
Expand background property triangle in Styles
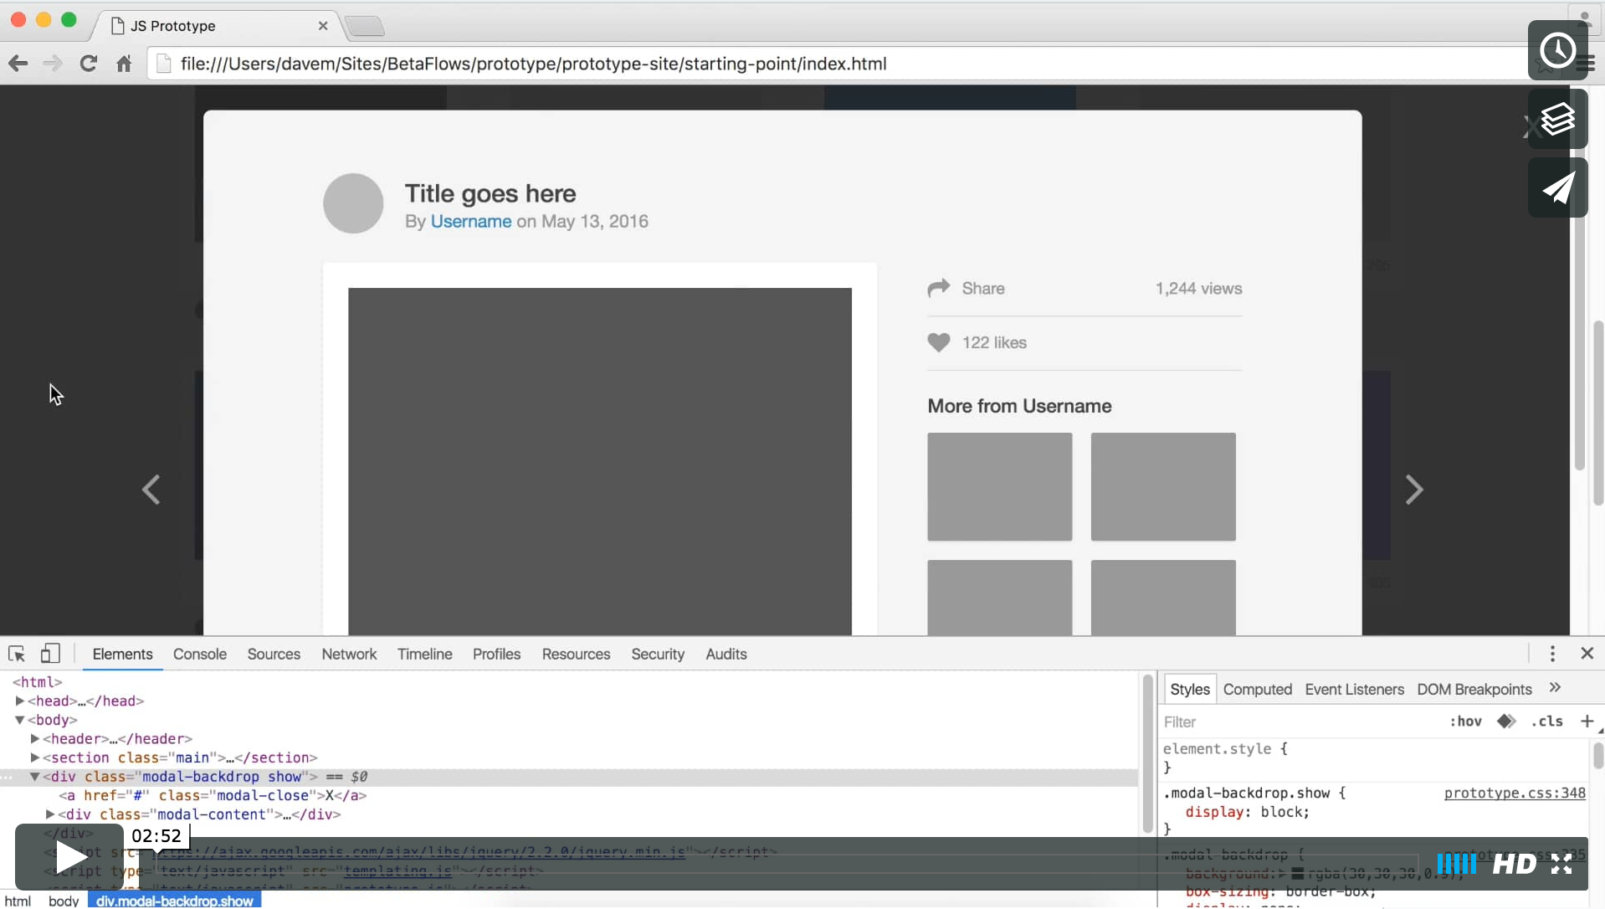pos(1281,874)
